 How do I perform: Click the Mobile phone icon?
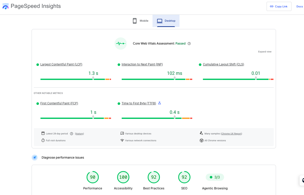134,21
